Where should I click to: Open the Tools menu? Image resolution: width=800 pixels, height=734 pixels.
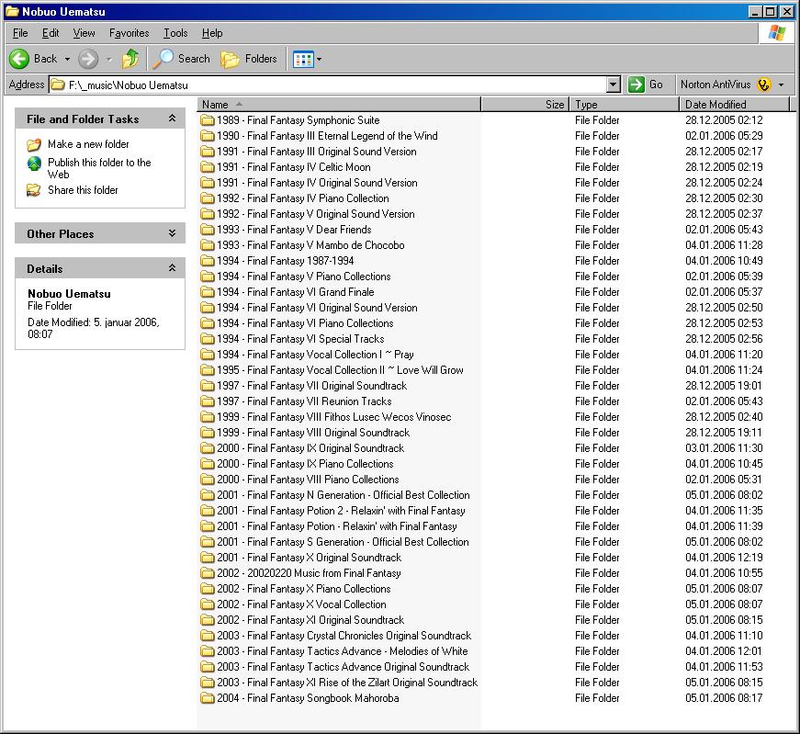click(175, 33)
